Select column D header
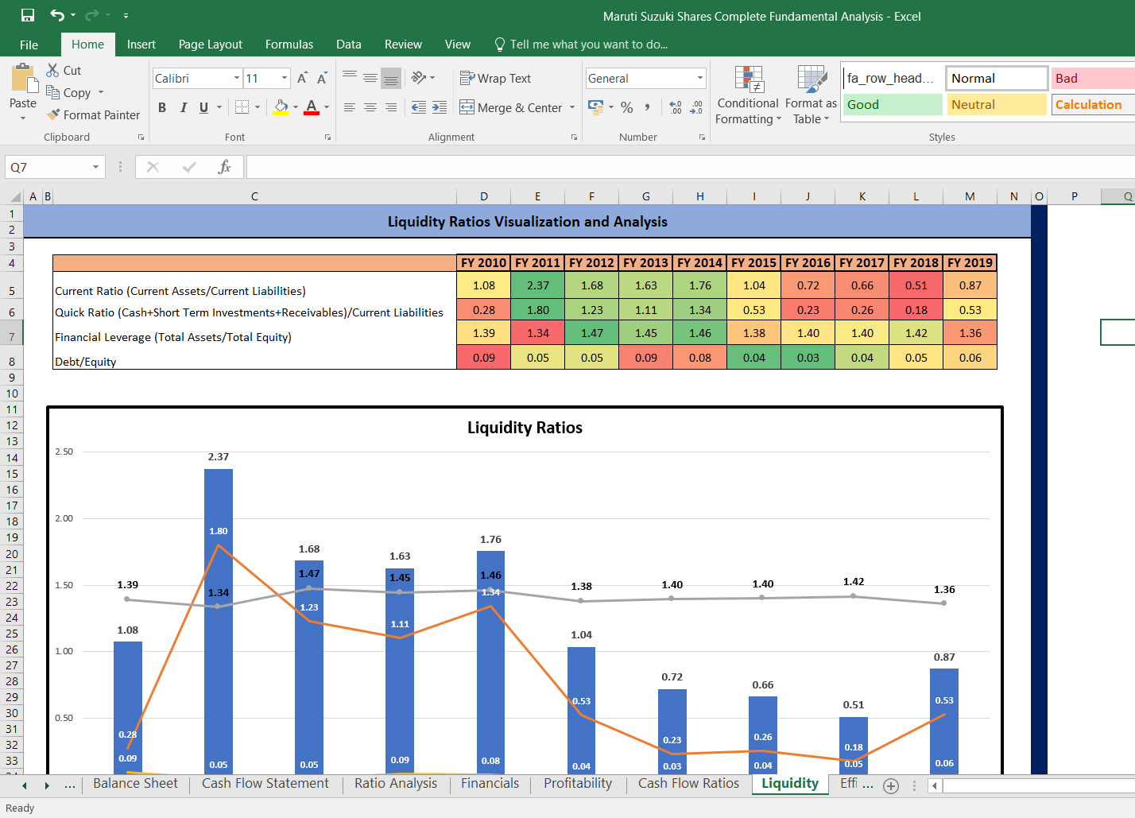Viewport: 1135px width, 818px height. [x=484, y=196]
